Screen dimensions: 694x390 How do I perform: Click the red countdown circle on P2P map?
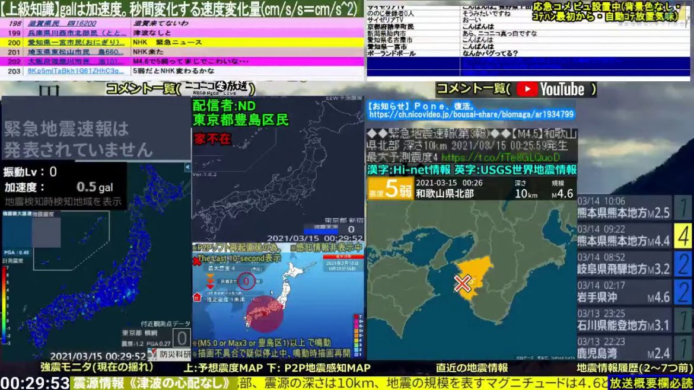click(247, 280)
